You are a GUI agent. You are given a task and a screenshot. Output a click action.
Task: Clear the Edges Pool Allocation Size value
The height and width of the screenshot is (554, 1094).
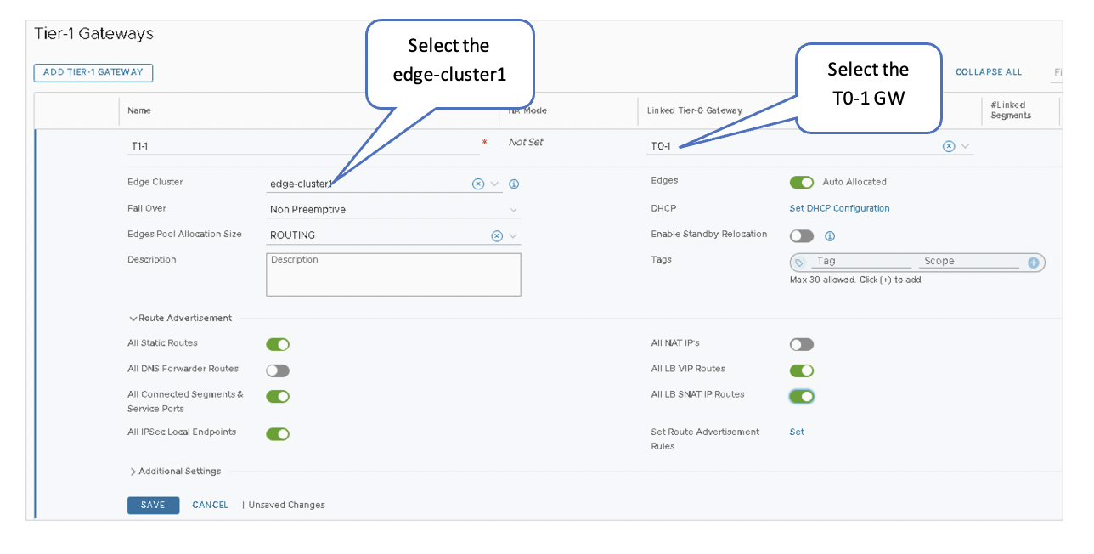click(497, 235)
